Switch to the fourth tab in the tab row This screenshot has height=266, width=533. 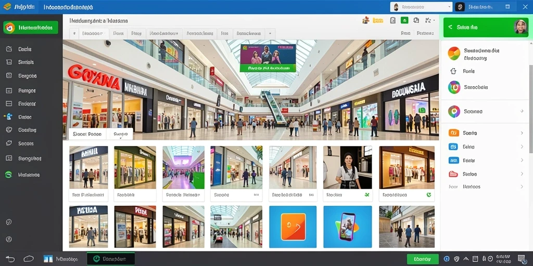point(164,34)
